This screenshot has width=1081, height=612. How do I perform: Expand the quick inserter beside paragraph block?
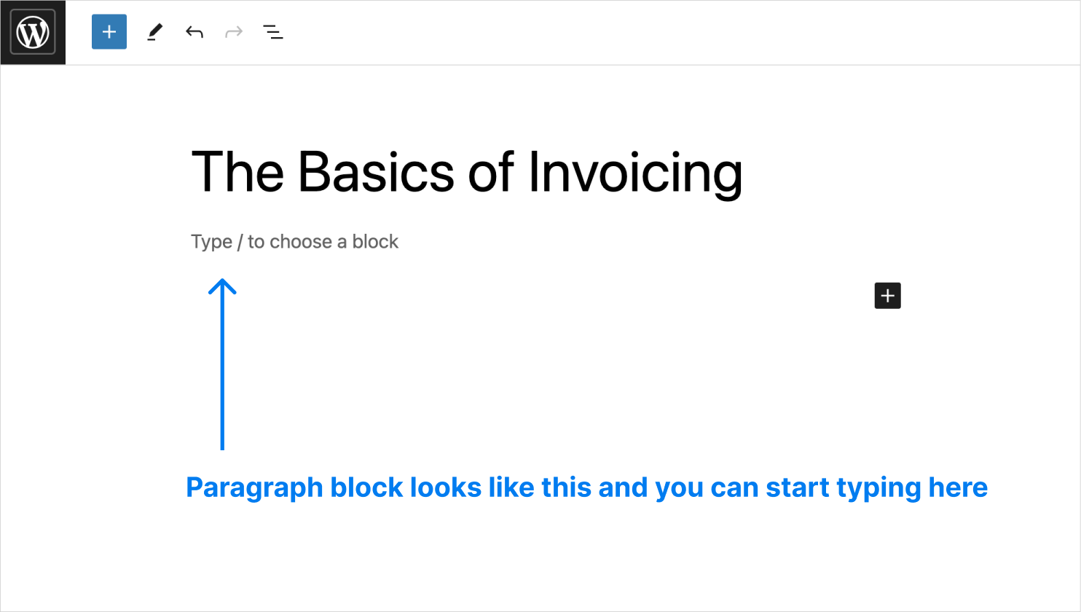coord(887,296)
